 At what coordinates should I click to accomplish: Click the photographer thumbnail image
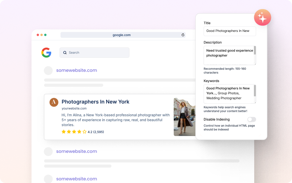pyautogui.click(x=185, y=117)
